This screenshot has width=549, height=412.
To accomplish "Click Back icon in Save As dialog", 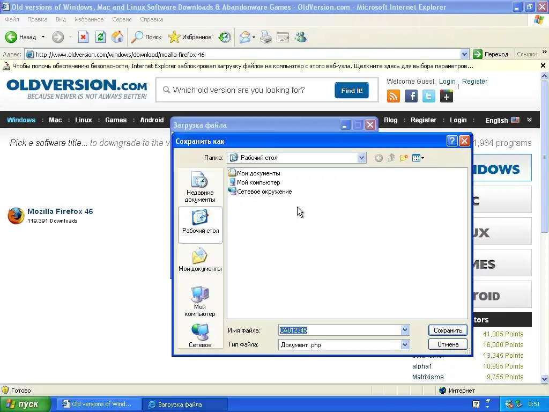I will (x=379, y=158).
